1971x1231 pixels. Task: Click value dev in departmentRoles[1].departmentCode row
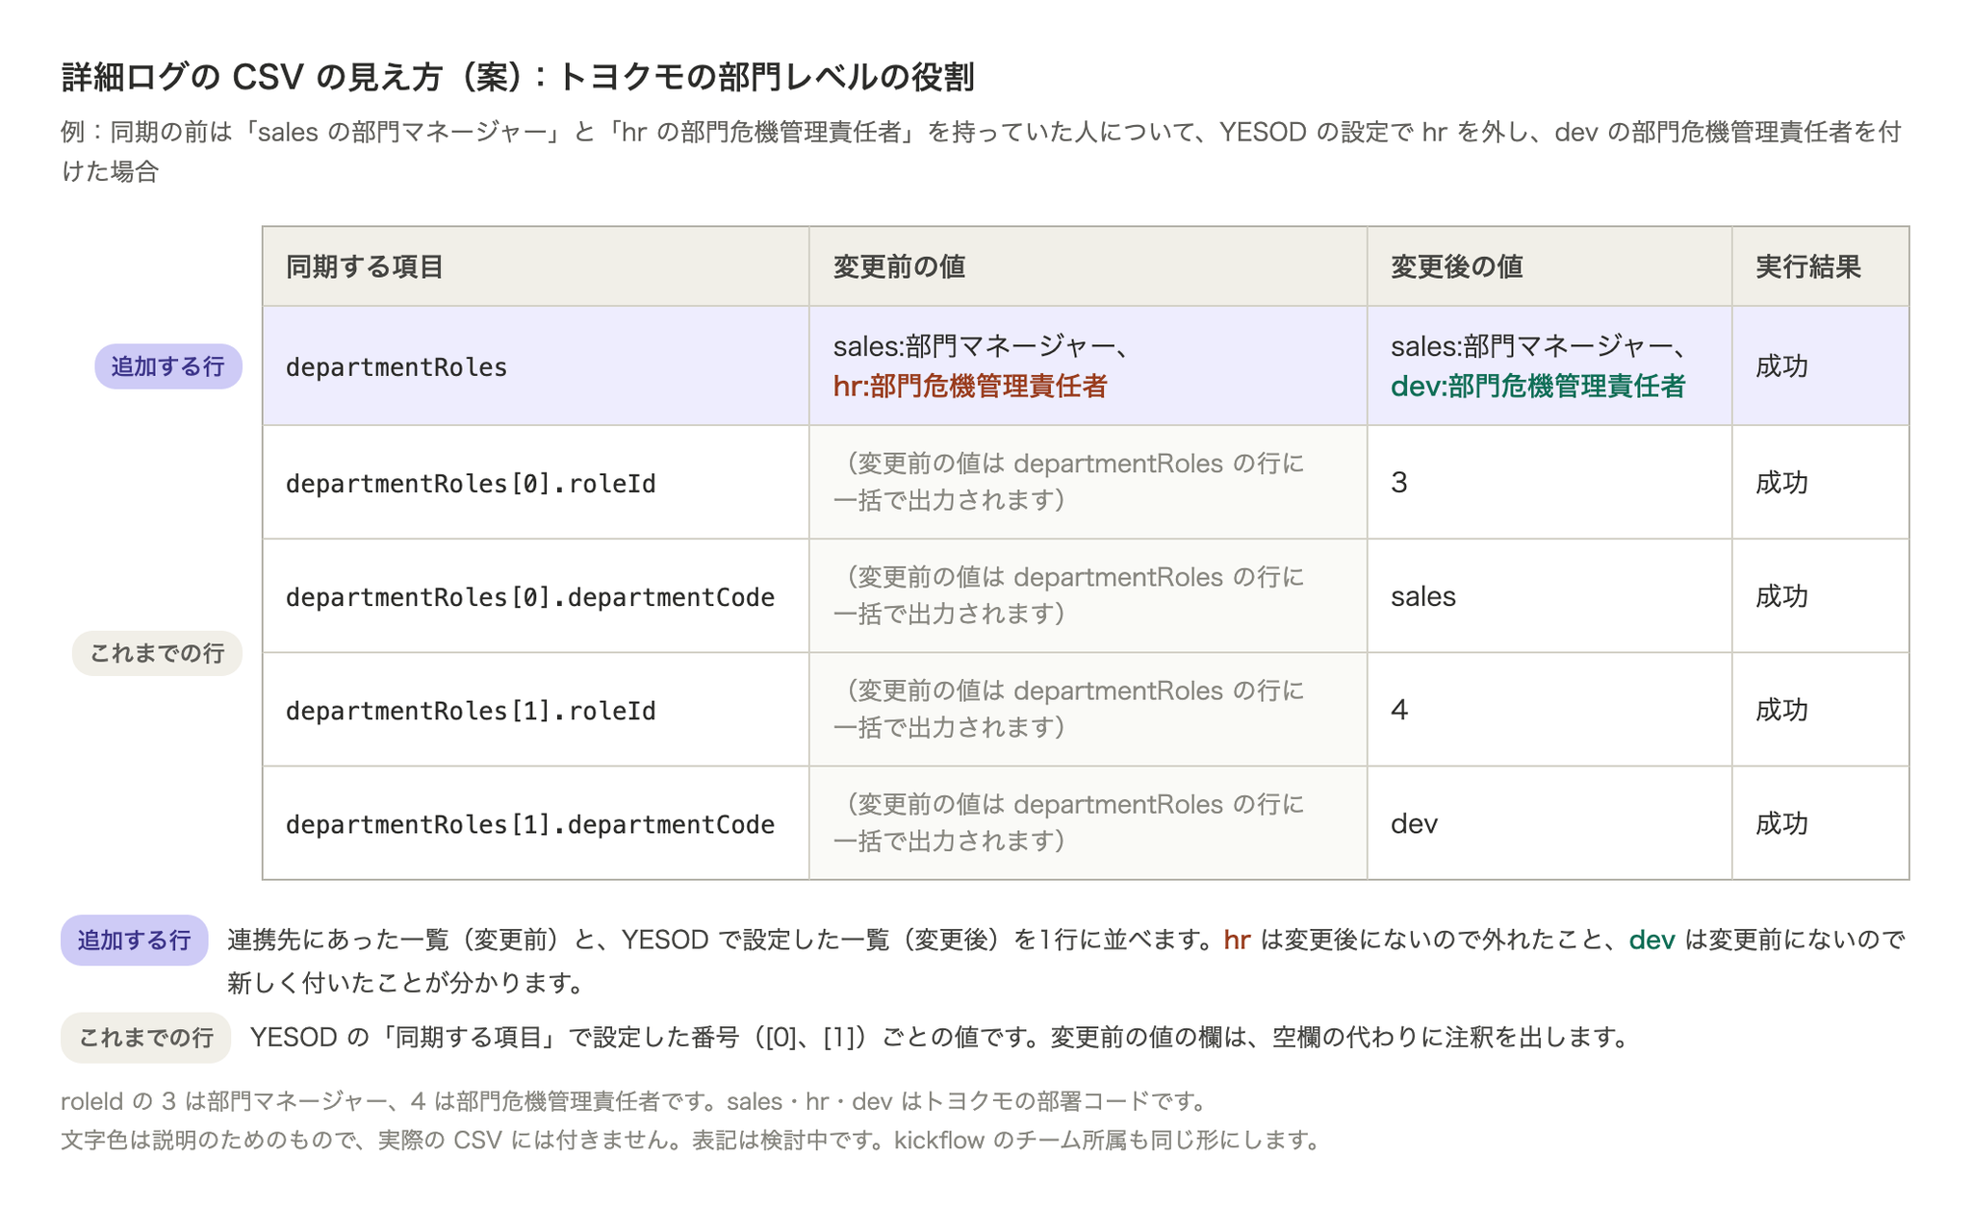(1415, 823)
